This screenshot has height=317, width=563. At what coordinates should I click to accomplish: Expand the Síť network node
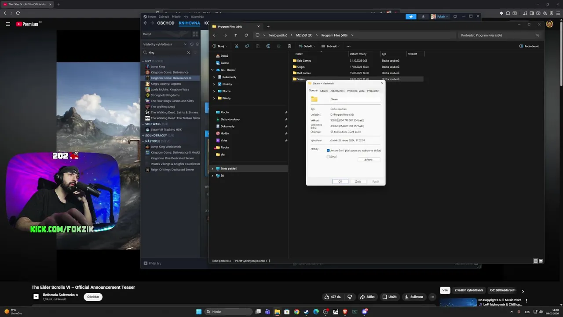(212, 176)
